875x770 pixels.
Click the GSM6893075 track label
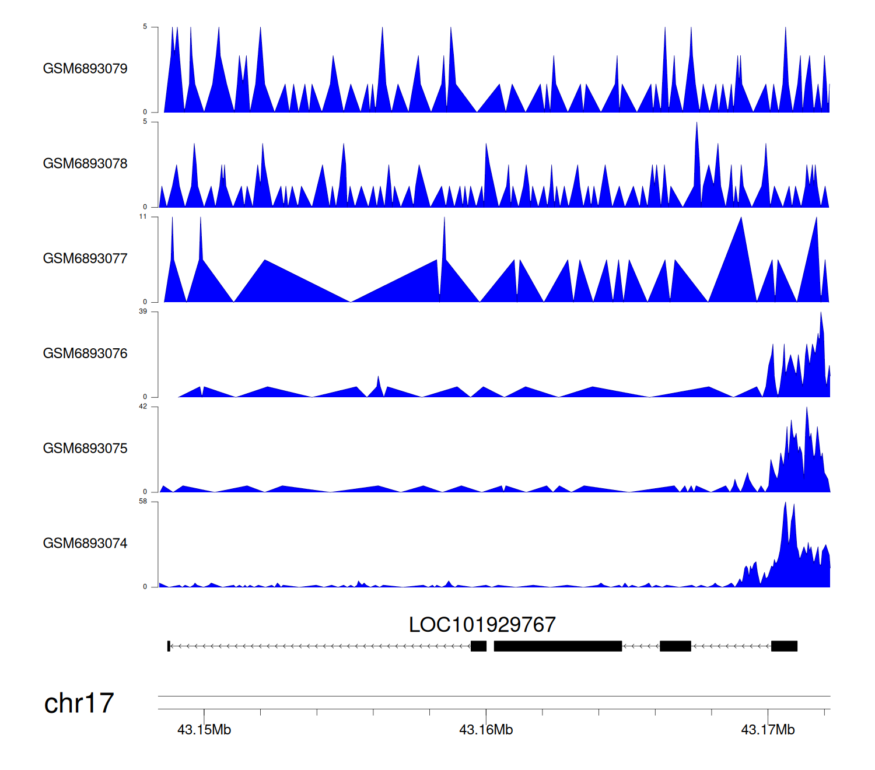coord(85,449)
